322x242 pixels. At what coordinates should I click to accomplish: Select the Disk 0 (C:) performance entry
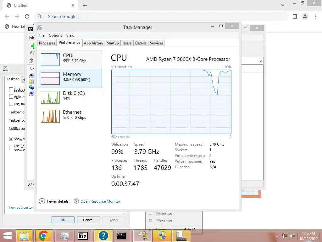coord(70,97)
